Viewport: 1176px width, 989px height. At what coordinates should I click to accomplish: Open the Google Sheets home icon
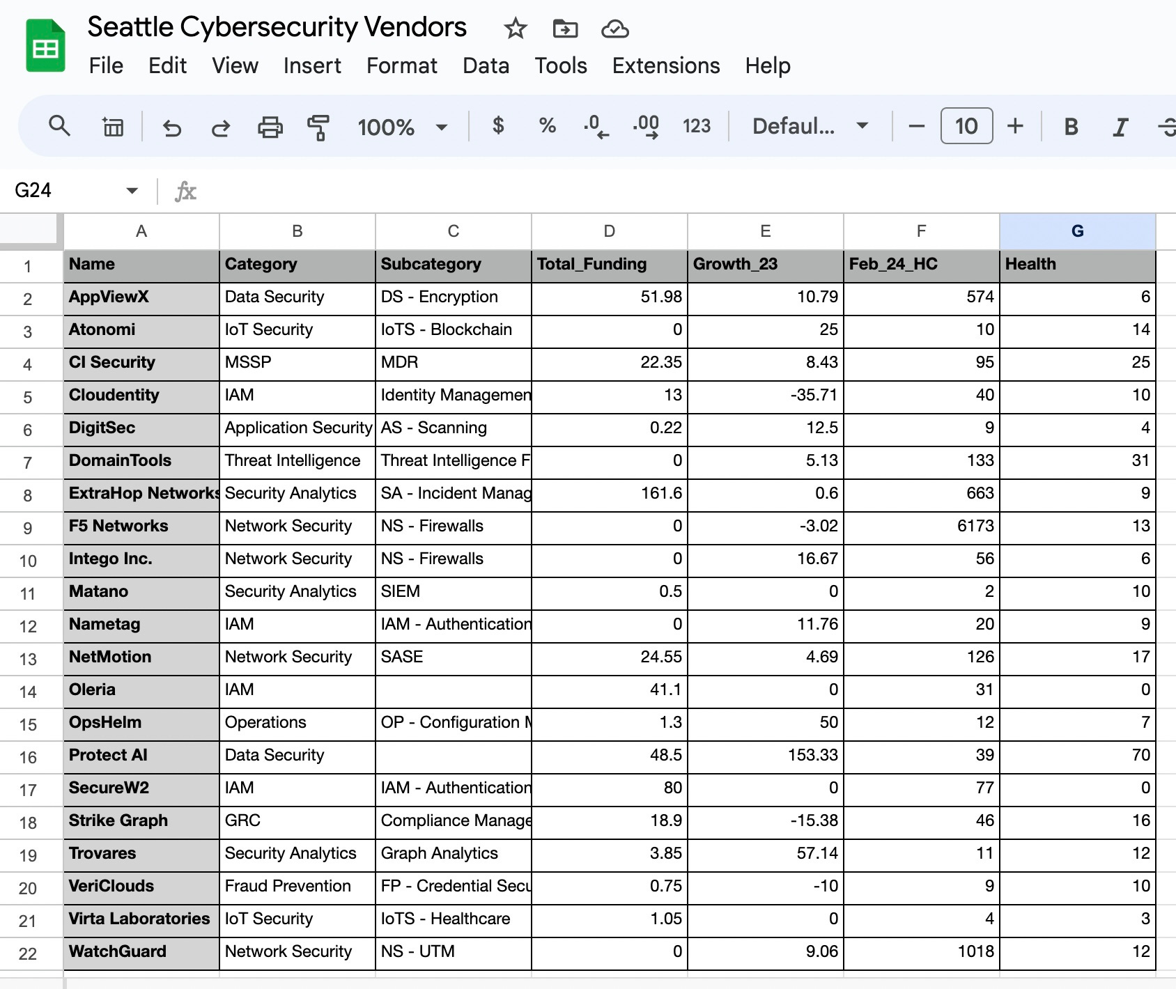coord(45,46)
